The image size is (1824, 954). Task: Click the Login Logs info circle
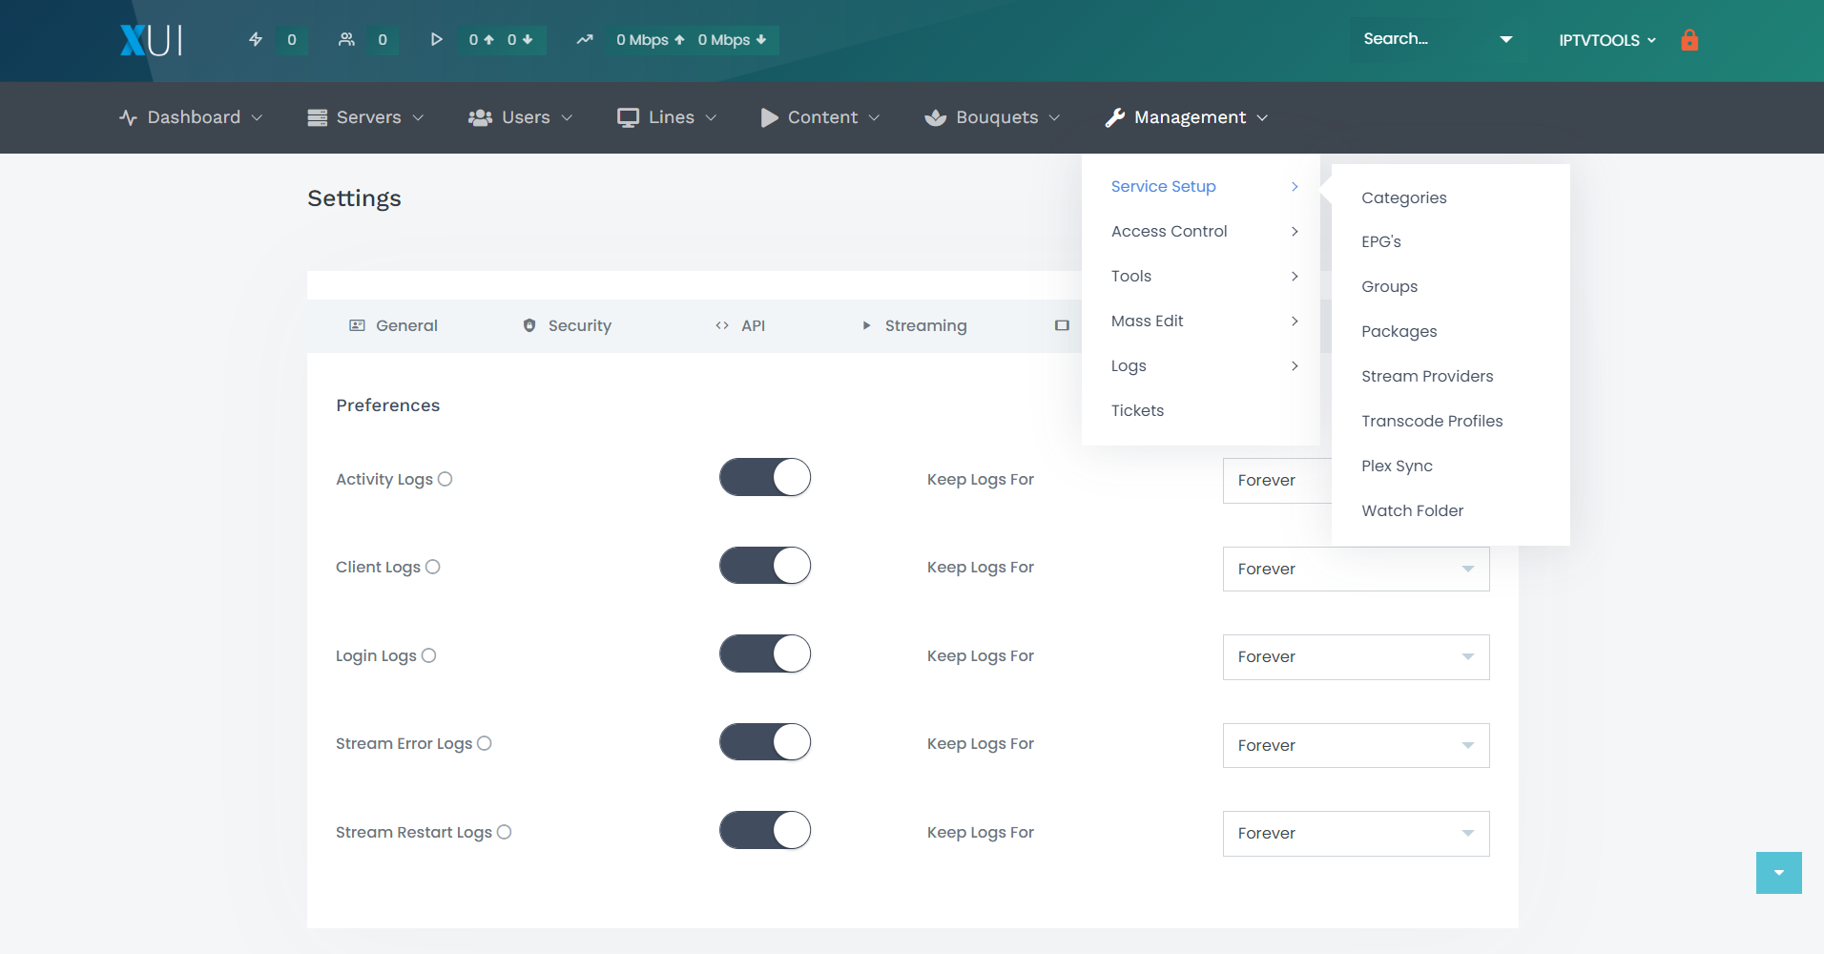click(428, 655)
